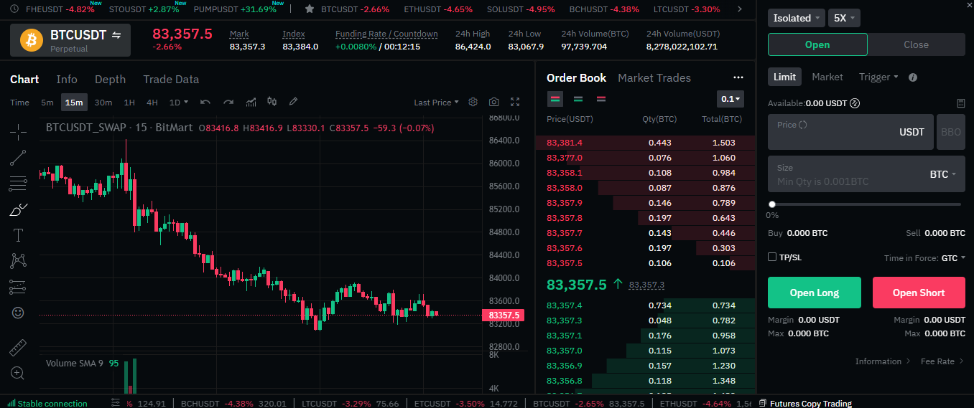Open the Fibonacci horizontal lines tool
Screen dimensions: 974x408
(18, 183)
